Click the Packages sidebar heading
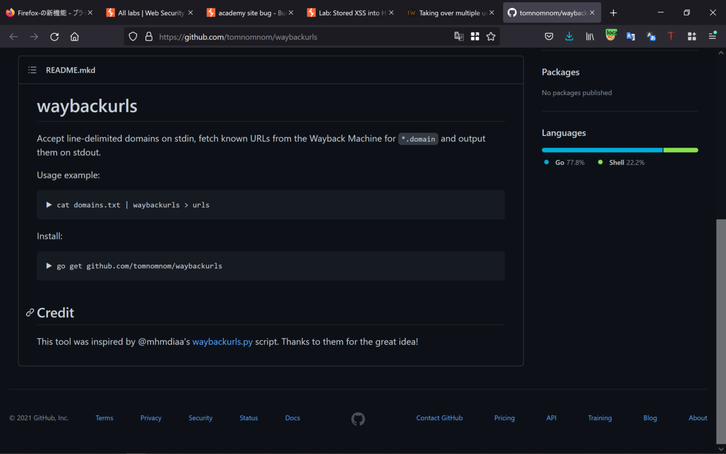 pyautogui.click(x=560, y=72)
